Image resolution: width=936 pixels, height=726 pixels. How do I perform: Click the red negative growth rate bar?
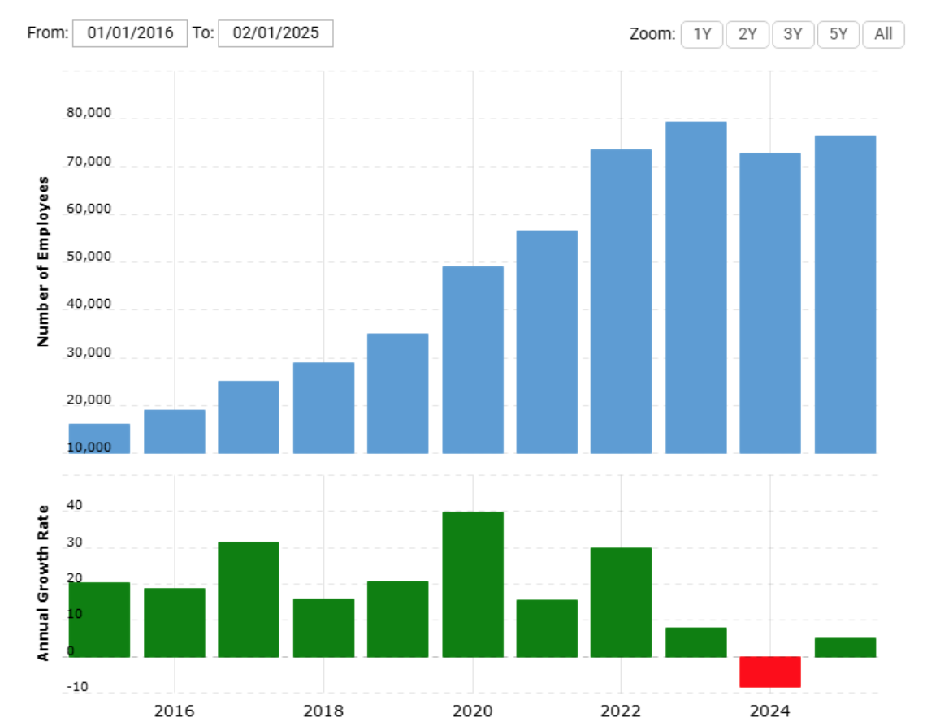pyautogui.click(x=769, y=672)
